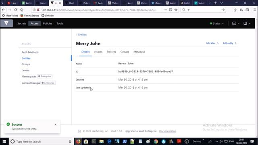
Task: Switch to the Aliases tab
Action: 98,52
